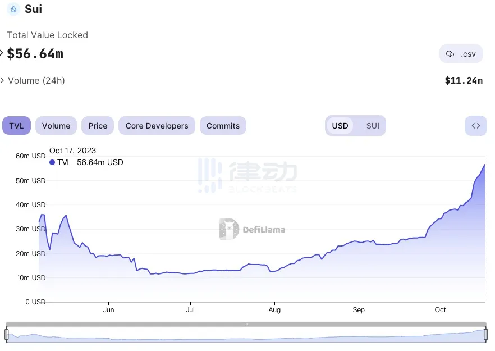
Task: Enable the Volume chart metric
Action: coord(56,126)
